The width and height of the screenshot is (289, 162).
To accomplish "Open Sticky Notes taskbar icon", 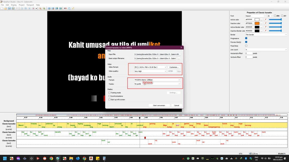I will tap(98, 158).
